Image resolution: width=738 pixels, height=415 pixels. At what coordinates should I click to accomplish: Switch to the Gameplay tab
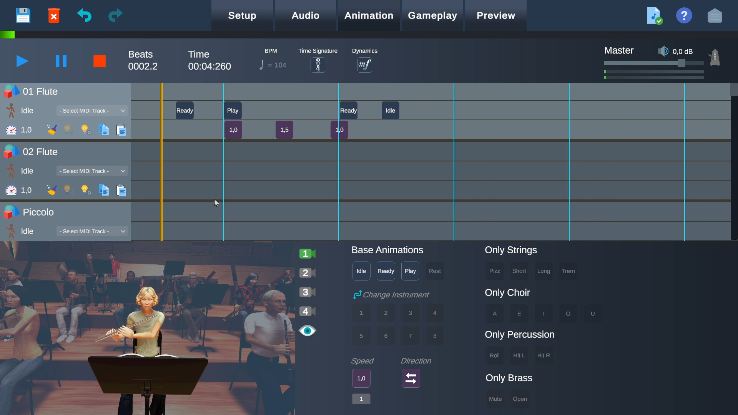pos(432,15)
